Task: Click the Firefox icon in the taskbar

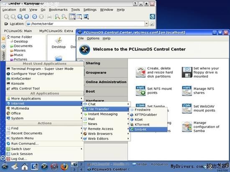Action: 64,167
